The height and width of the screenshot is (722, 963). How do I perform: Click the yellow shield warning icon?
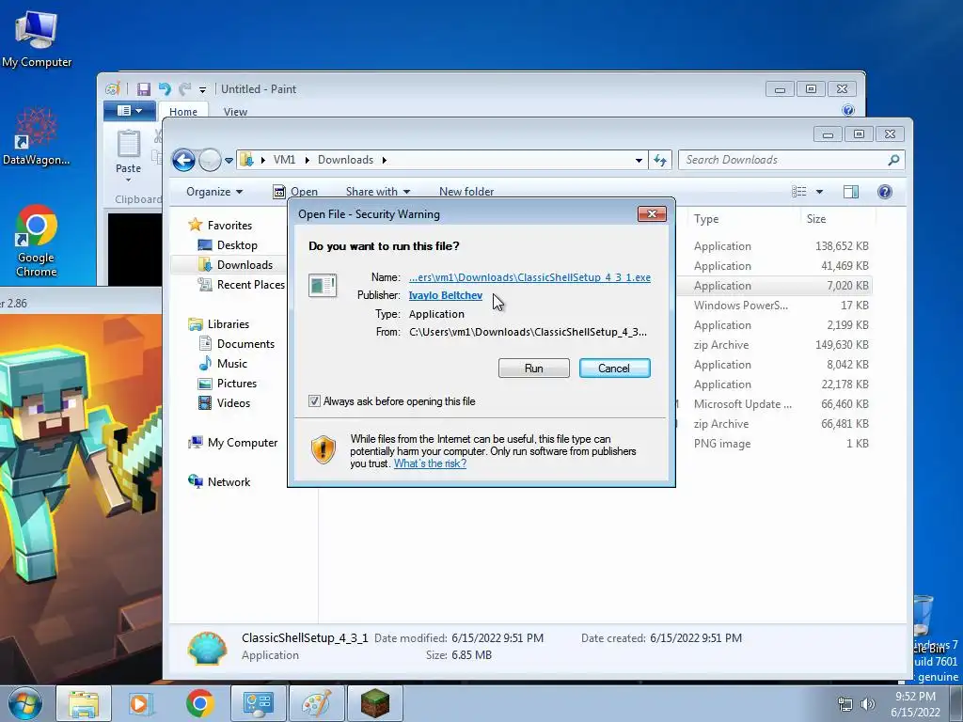click(324, 449)
